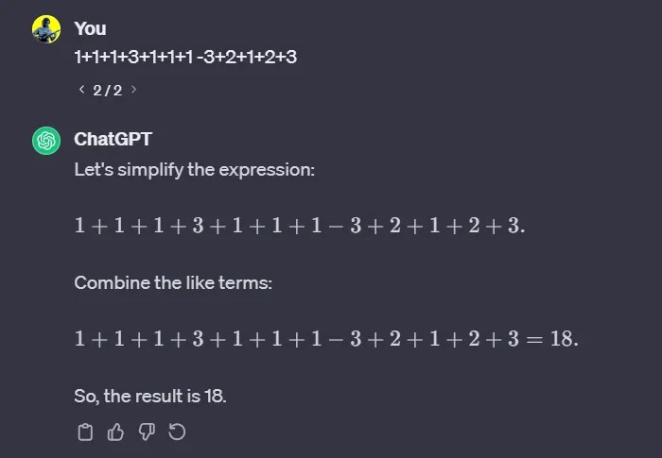Click the 2 / 2 version counter
This screenshot has height=458, width=662.
107,90
